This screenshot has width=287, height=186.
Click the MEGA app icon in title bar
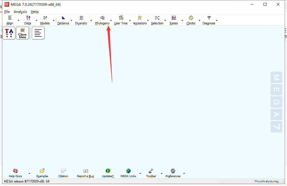[x=7, y=4]
